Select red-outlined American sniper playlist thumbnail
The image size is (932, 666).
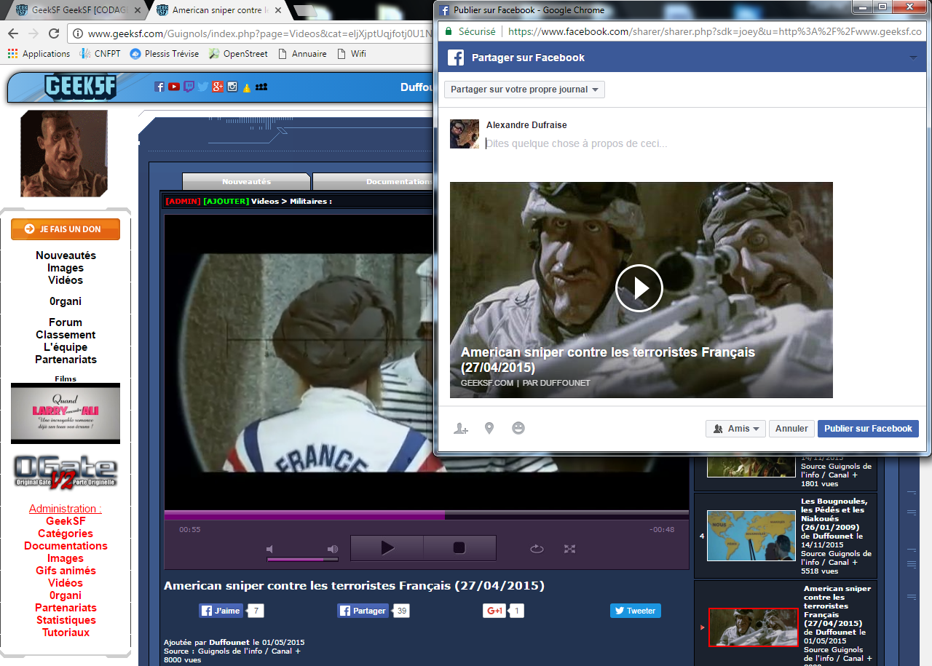coord(753,627)
